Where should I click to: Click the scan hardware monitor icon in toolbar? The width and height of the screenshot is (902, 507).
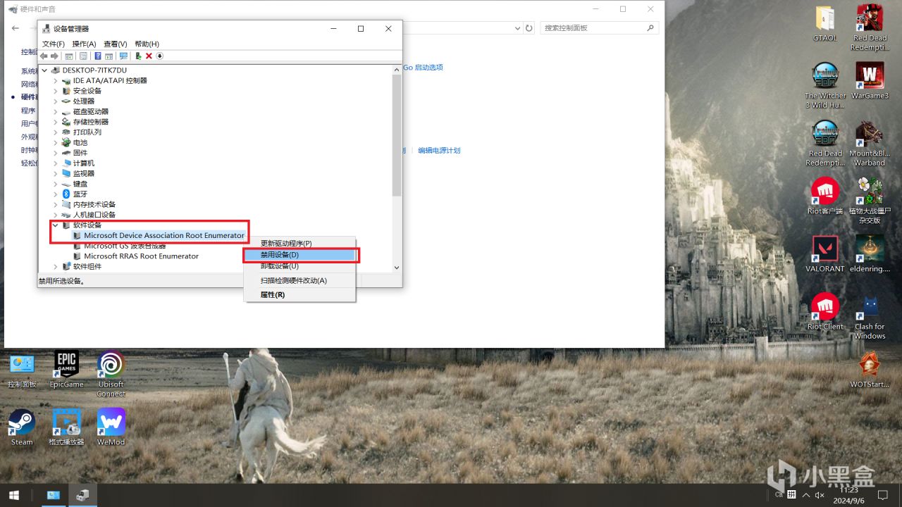pyautogui.click(x=123, y=56)
